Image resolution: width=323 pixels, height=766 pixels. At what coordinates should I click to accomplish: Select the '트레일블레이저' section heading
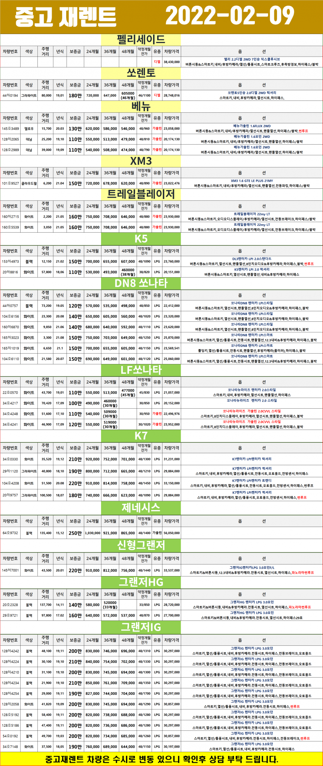point(141,194)
